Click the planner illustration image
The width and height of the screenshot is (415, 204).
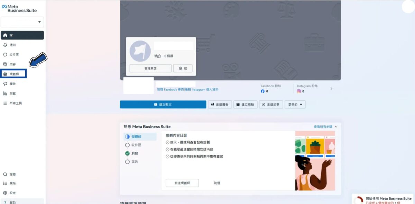[315, 161]
